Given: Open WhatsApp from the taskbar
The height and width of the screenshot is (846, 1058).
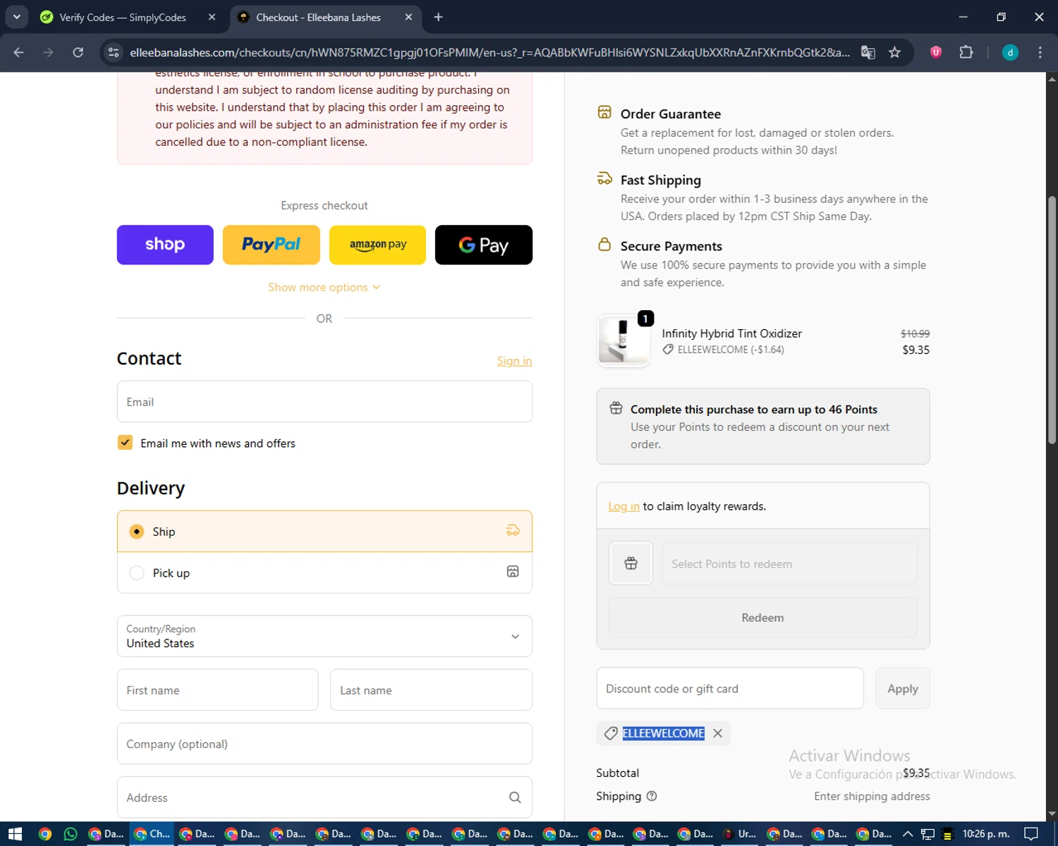Looking at the screenshot, I should pyautogui.click(x=70, y=834).
